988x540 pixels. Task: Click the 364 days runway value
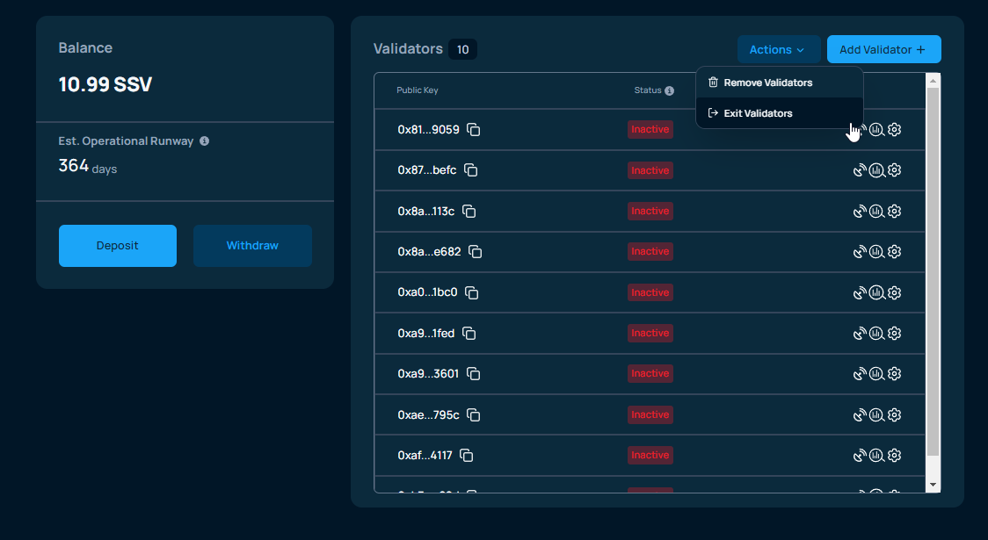[88, 166]
